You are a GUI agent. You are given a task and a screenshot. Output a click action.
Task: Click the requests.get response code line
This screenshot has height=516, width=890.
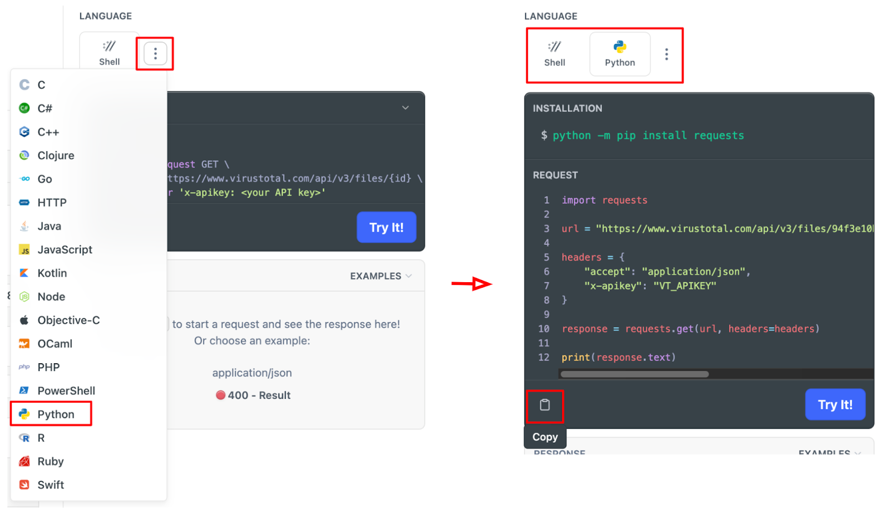pos(690,329)
